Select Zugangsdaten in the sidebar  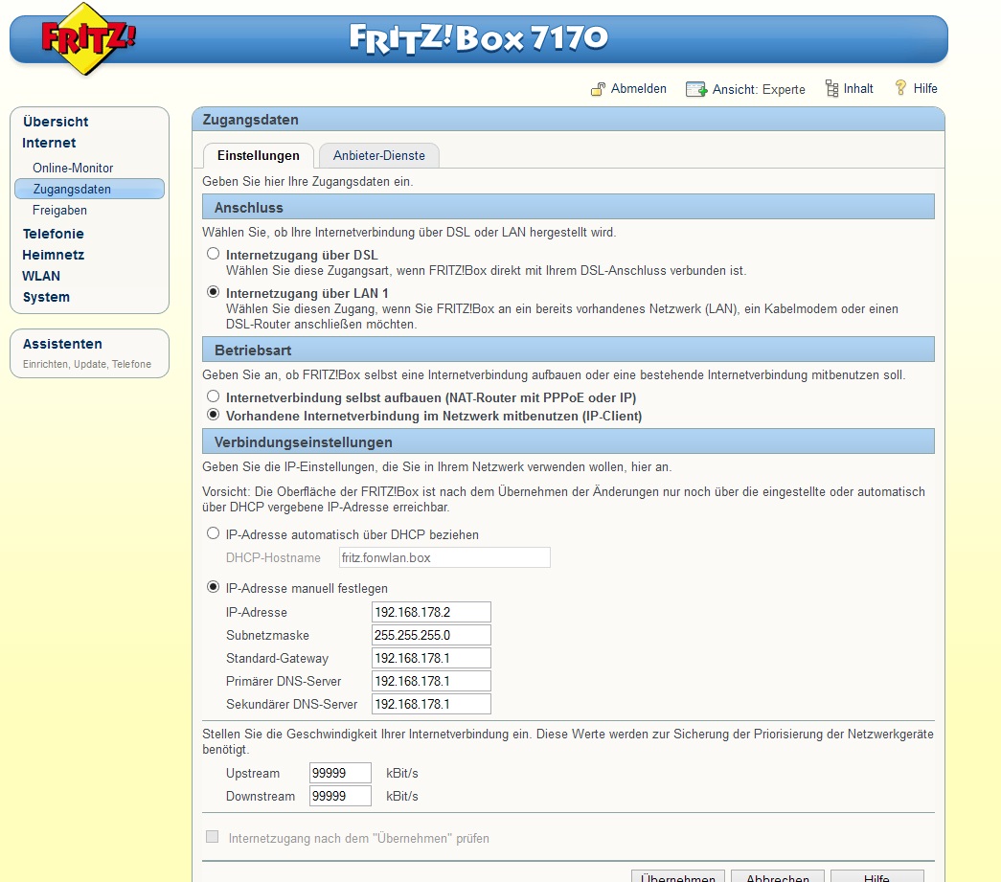pos(89,189)
